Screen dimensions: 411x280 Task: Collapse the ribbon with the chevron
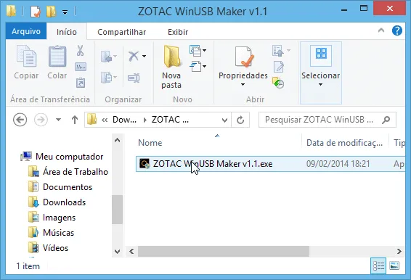tap(381, 30)
